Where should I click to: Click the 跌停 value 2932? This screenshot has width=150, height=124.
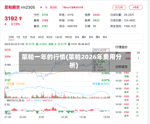pos(96,20)
